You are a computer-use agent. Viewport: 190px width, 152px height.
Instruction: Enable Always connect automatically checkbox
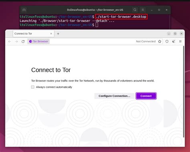point(32,87)
